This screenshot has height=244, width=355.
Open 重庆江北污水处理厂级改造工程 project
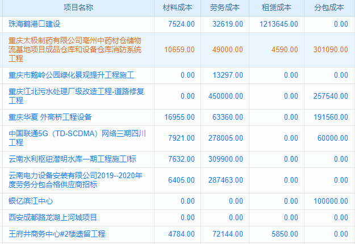click(x=76, y=96)
